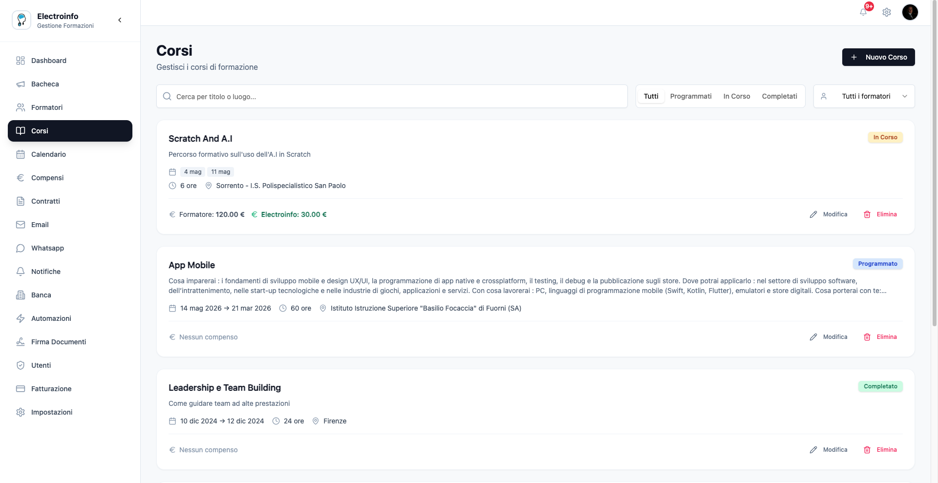The image size is (938, 483).
Task: Click the Contratti document icon
Action: (21, 201)
